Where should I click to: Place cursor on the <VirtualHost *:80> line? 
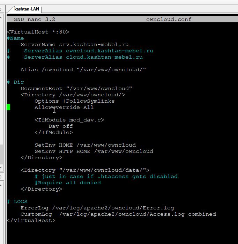(x=38, y=32)
